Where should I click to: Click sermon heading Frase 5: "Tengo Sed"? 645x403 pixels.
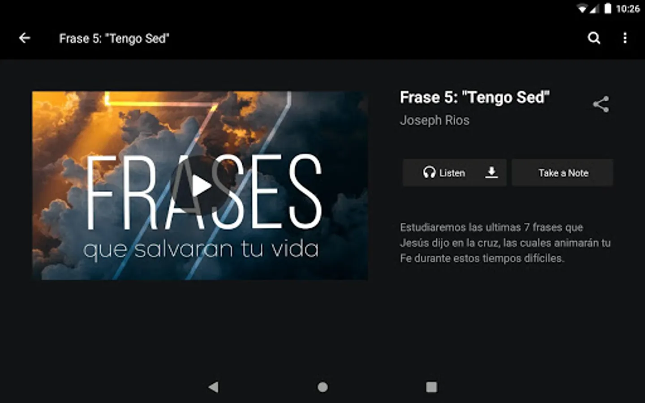tap(474, 98)
